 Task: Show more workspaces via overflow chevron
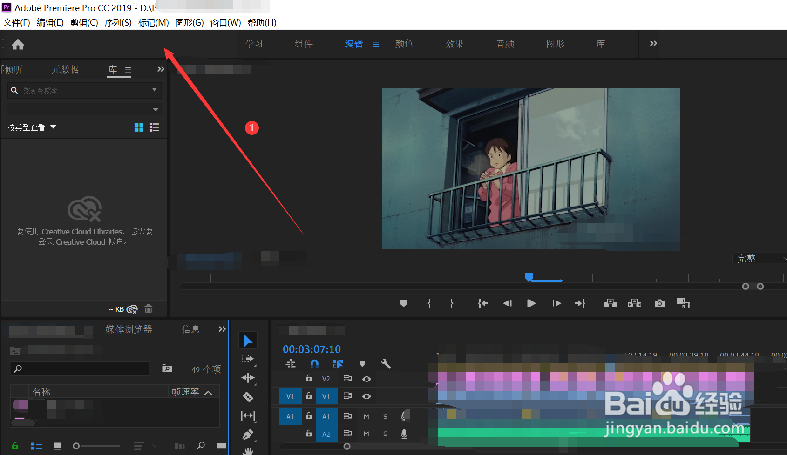point(653,43)
